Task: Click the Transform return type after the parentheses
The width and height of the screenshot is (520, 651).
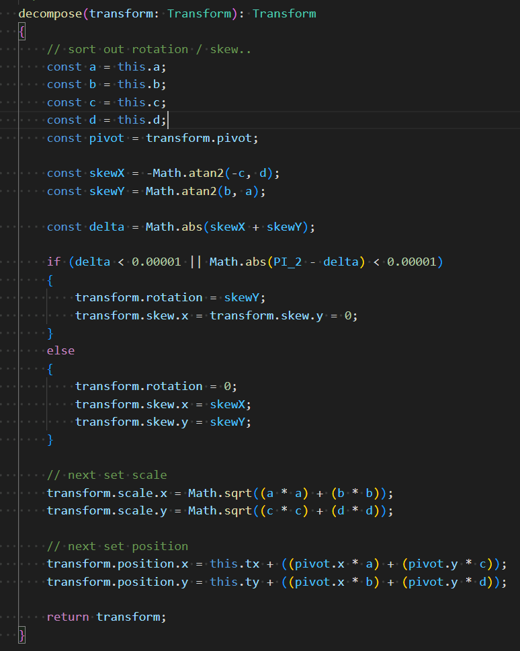Action: 284,13
